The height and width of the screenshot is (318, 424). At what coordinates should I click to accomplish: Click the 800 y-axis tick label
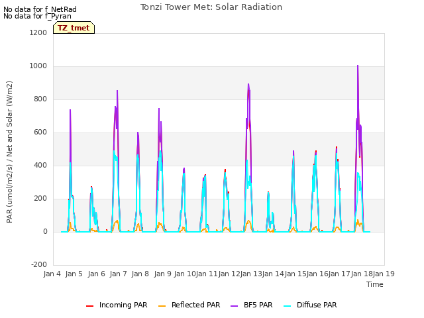click(x=40, y=99)
